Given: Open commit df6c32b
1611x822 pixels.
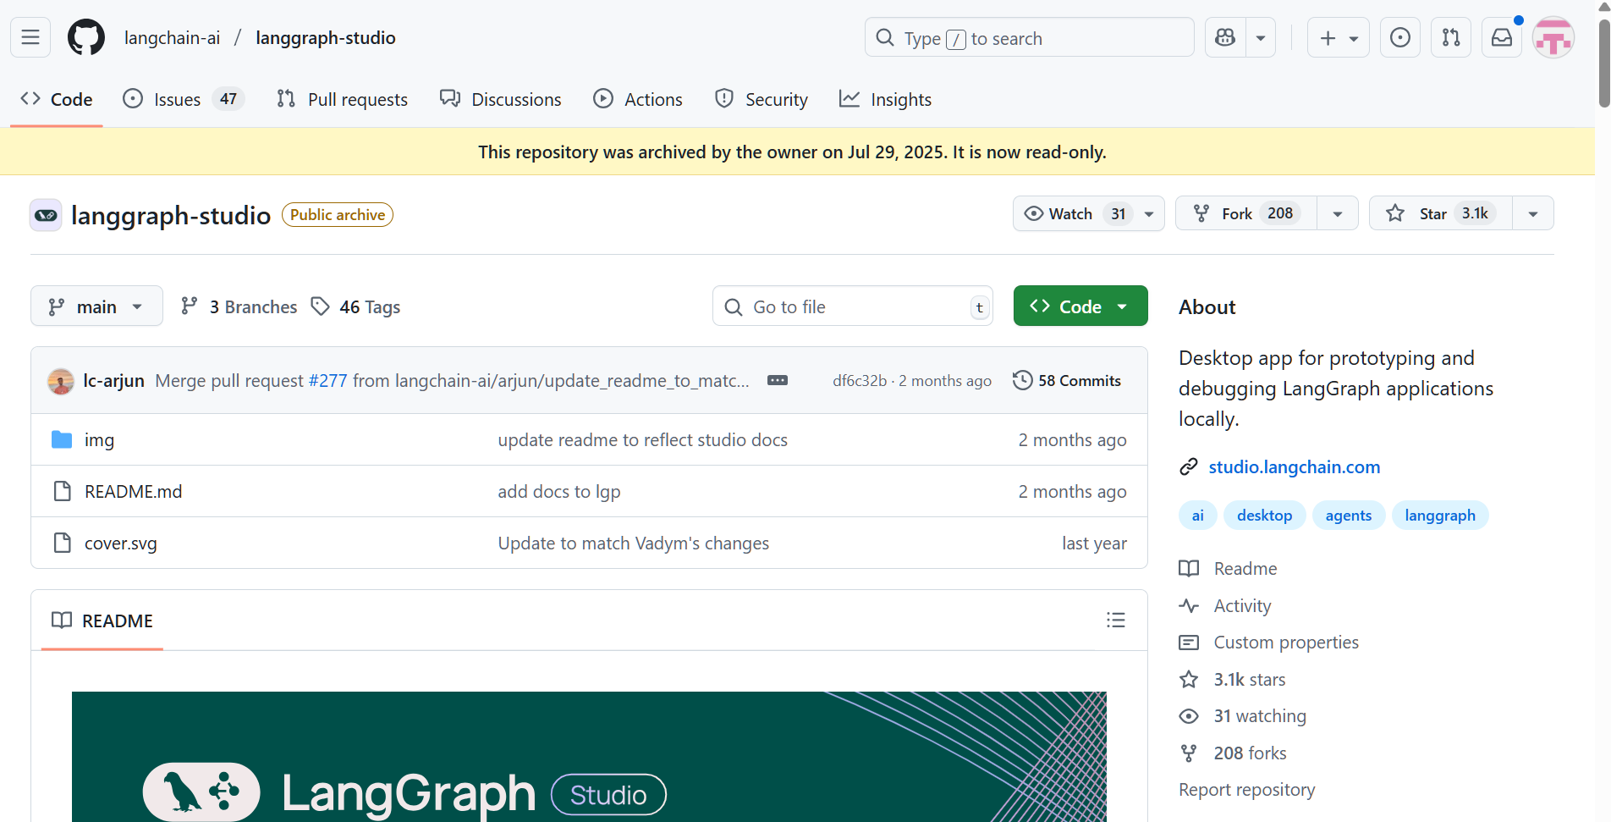Looking at the screenshot, I should click(860, 381).
